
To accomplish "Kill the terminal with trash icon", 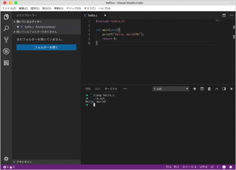I will [209, 89].
